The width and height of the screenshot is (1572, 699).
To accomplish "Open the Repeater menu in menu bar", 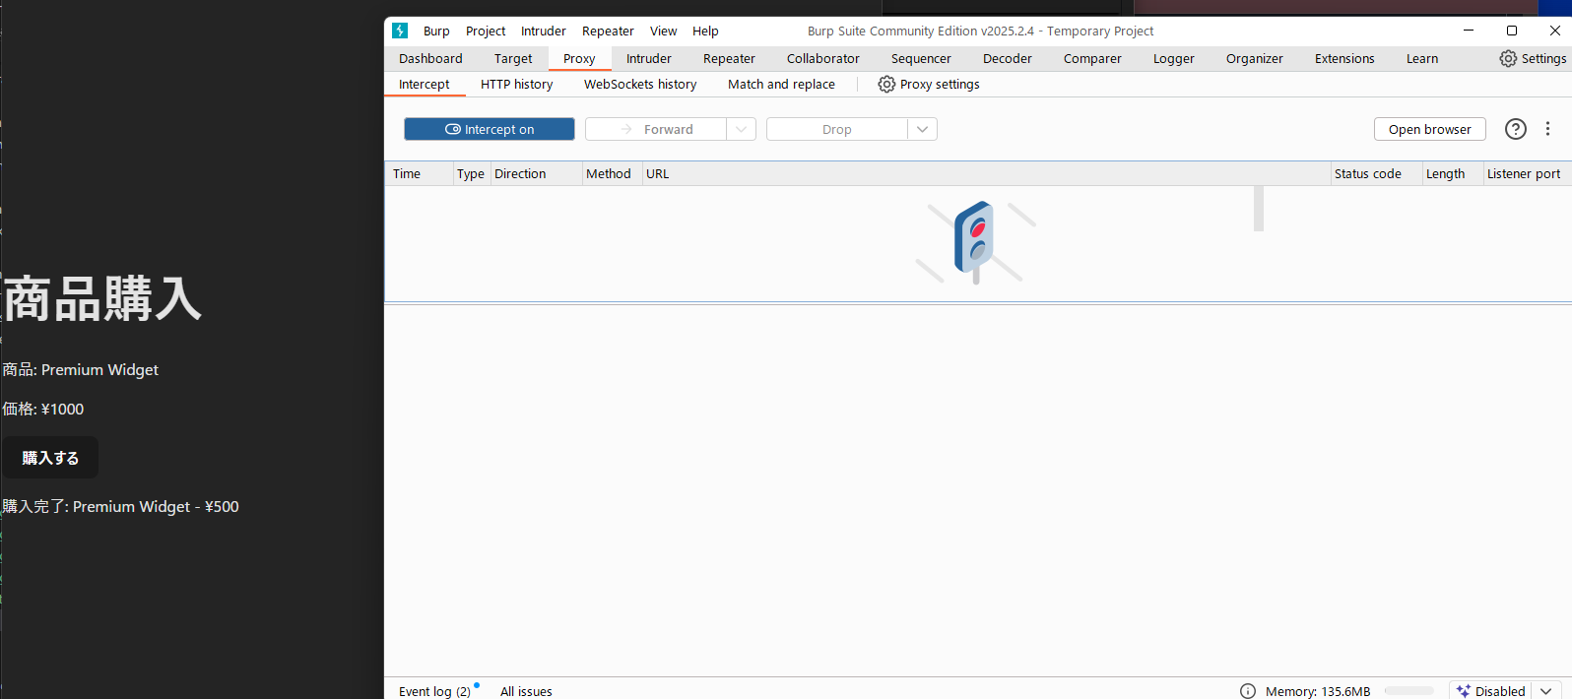I will click(x=608, y=31).
